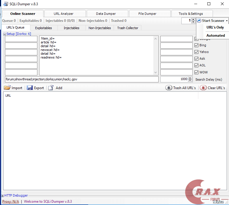Click the Import folder icon
The height and width of the screenshot is (205, 229).
7,88
